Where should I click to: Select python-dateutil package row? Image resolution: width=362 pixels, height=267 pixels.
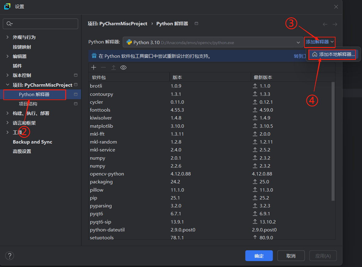click(210, 230)
